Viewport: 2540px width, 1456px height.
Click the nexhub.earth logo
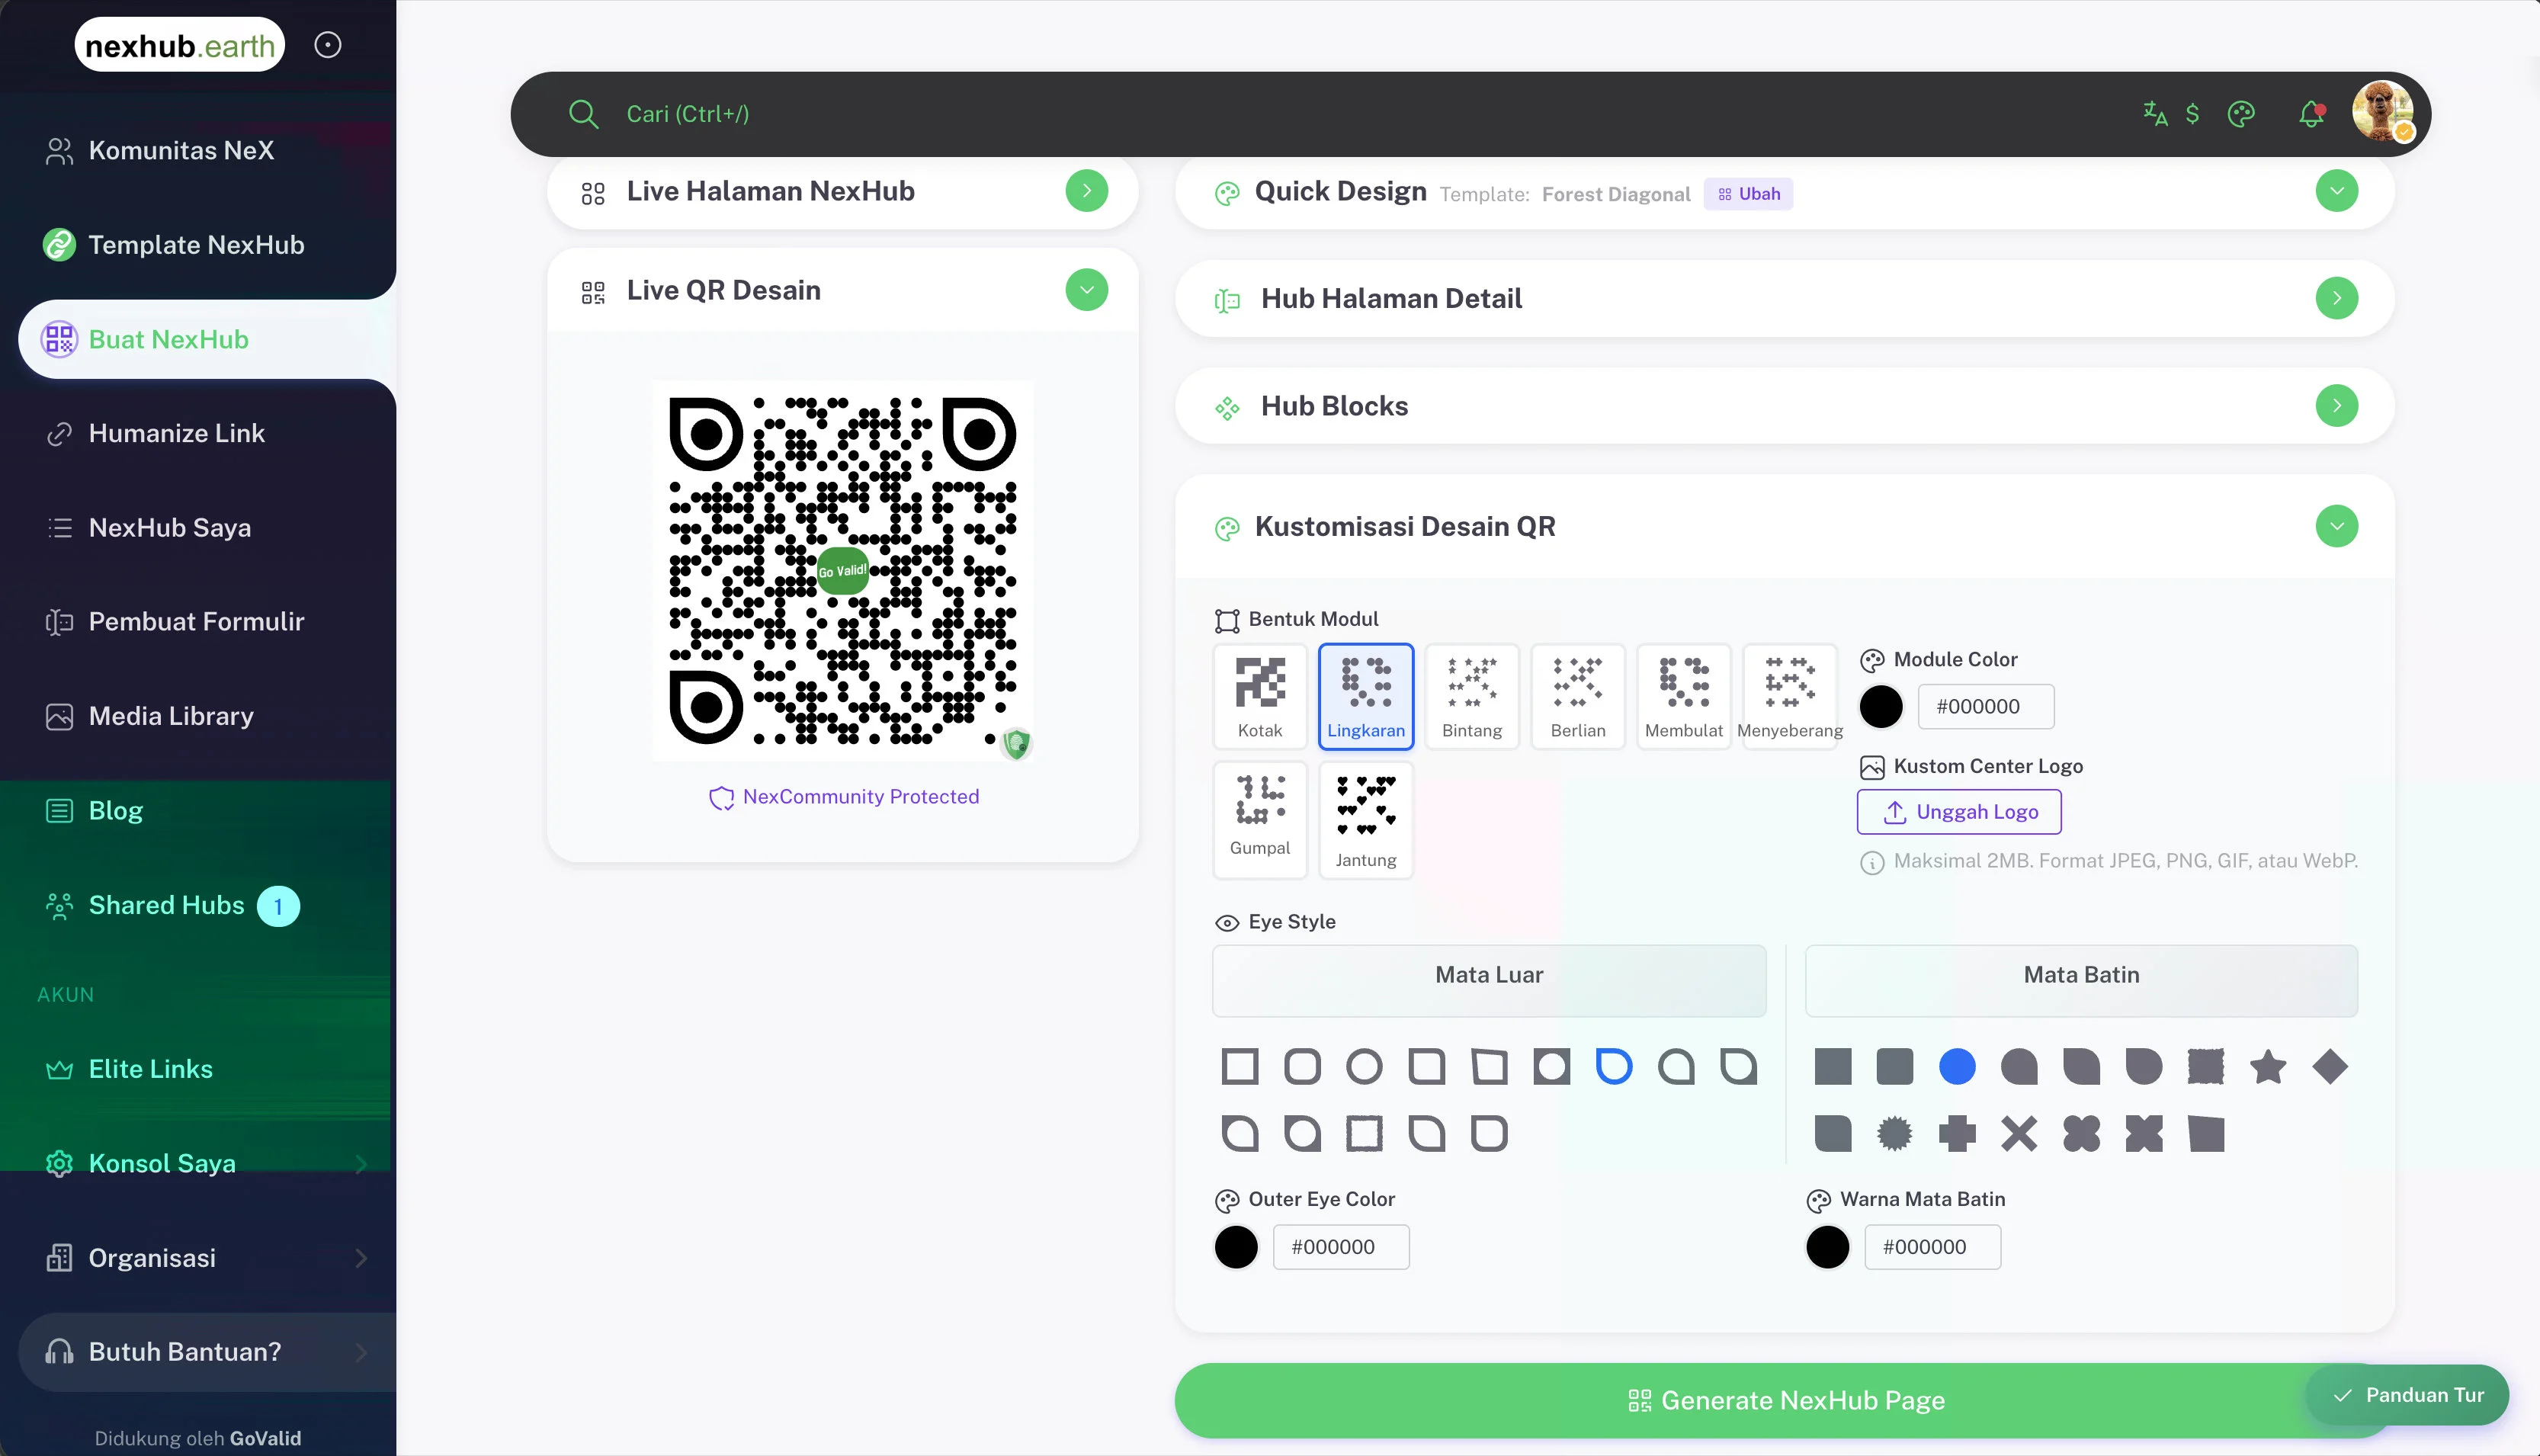[x=180, y=45]
